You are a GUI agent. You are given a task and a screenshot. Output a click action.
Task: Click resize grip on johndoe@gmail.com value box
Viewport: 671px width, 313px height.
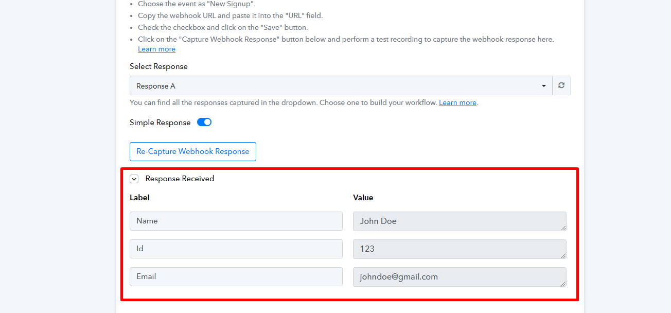coord(563,283)
